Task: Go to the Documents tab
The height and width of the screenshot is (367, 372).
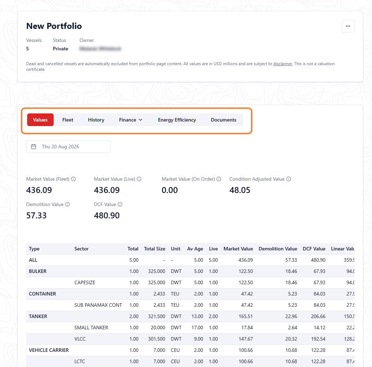Action: click(223, 120)
